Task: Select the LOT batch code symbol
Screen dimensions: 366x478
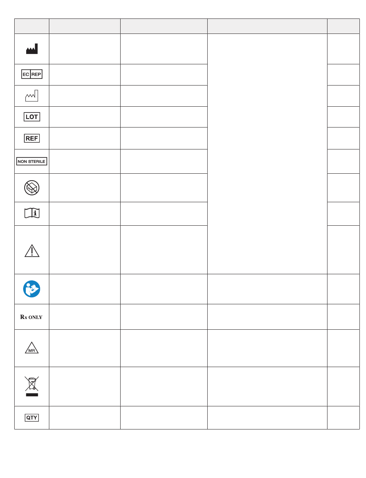Action: [x=32, y=117]
